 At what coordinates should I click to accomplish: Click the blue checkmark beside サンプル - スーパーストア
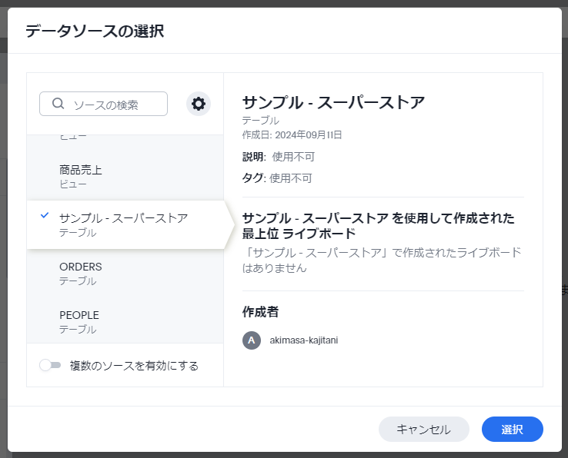click(45, 216)
